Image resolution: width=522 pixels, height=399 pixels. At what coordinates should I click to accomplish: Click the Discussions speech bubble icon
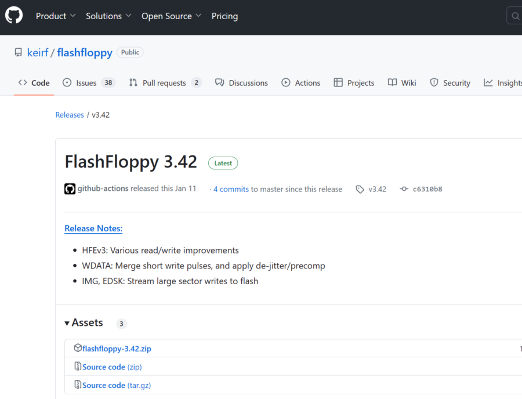[x=219, y=82]
